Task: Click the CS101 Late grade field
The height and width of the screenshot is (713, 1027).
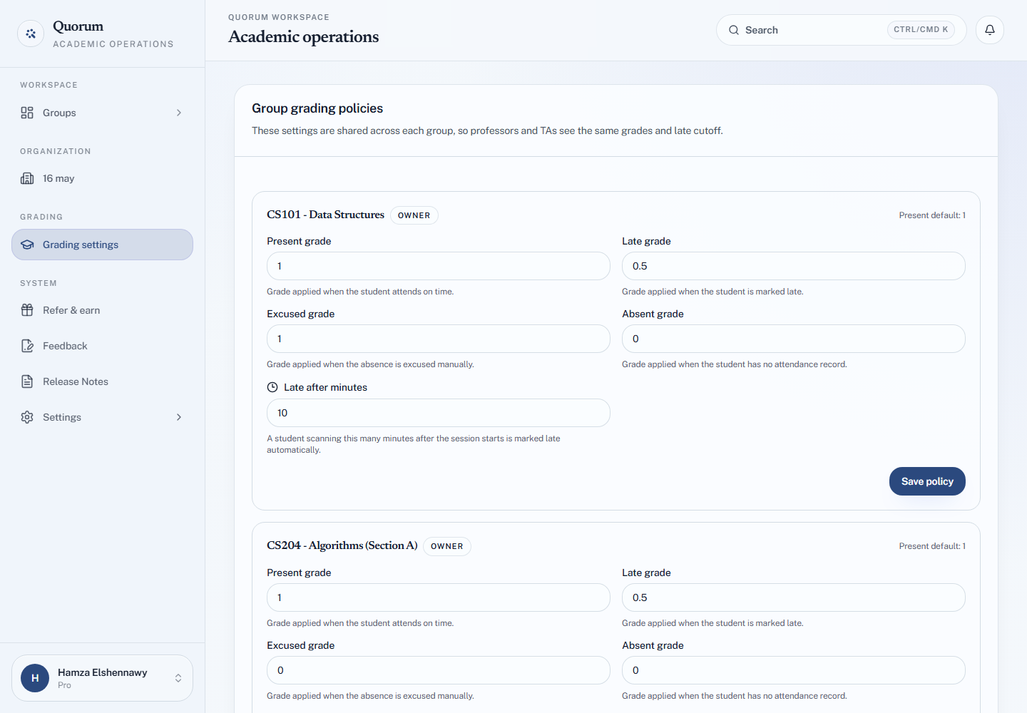Action: pos(794,266)
